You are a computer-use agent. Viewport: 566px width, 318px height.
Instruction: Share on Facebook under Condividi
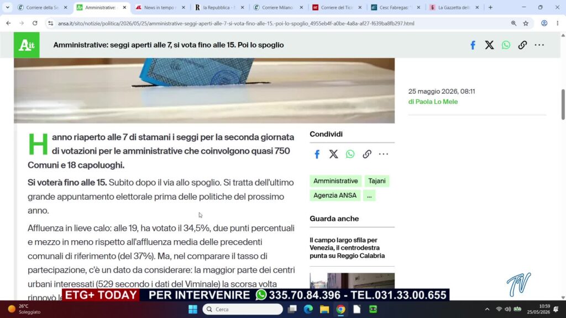(x=317, y=155)
